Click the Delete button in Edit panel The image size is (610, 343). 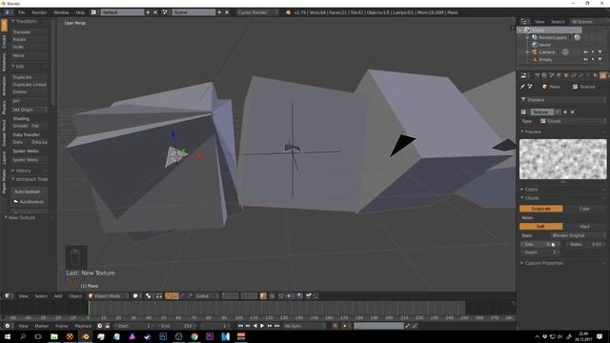tap(30, 91)
